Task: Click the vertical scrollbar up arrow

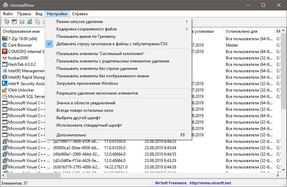Action: coord(284,30)
